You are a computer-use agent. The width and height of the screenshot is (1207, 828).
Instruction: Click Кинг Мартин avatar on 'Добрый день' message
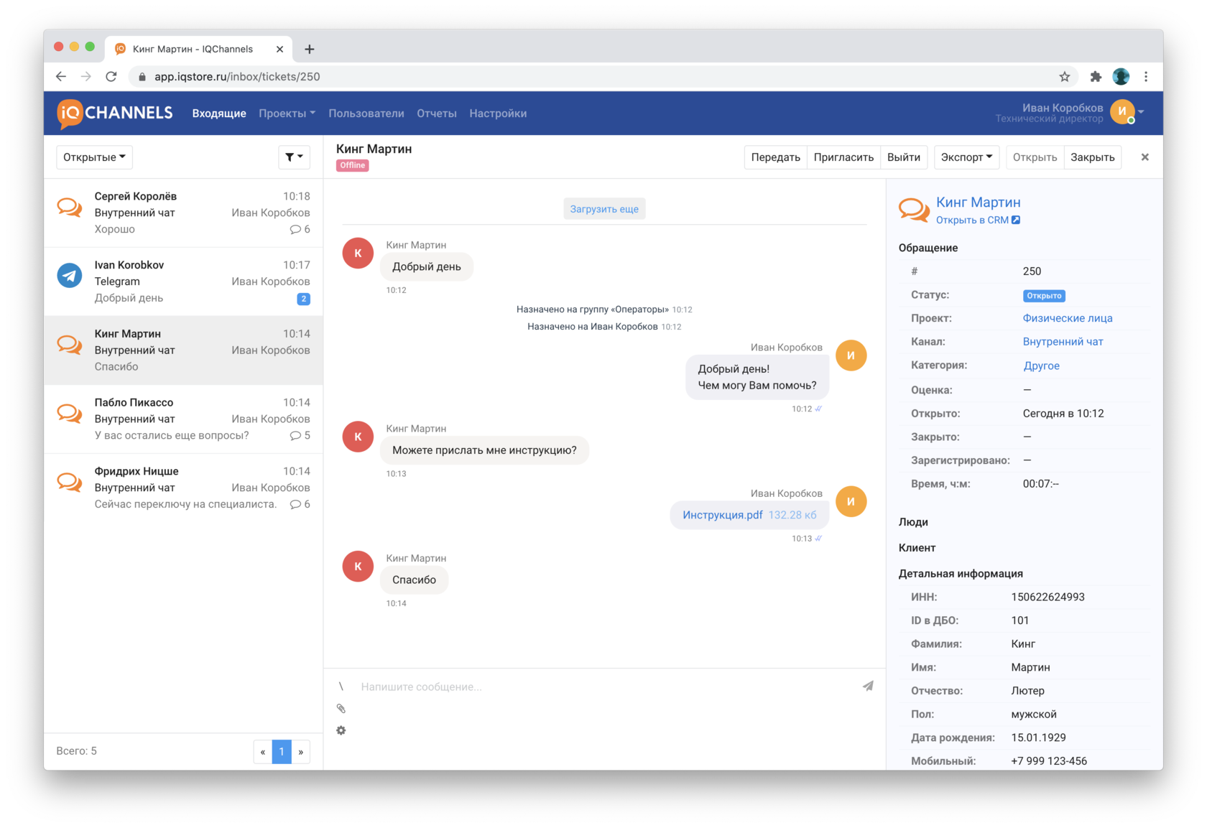[358, 253]
